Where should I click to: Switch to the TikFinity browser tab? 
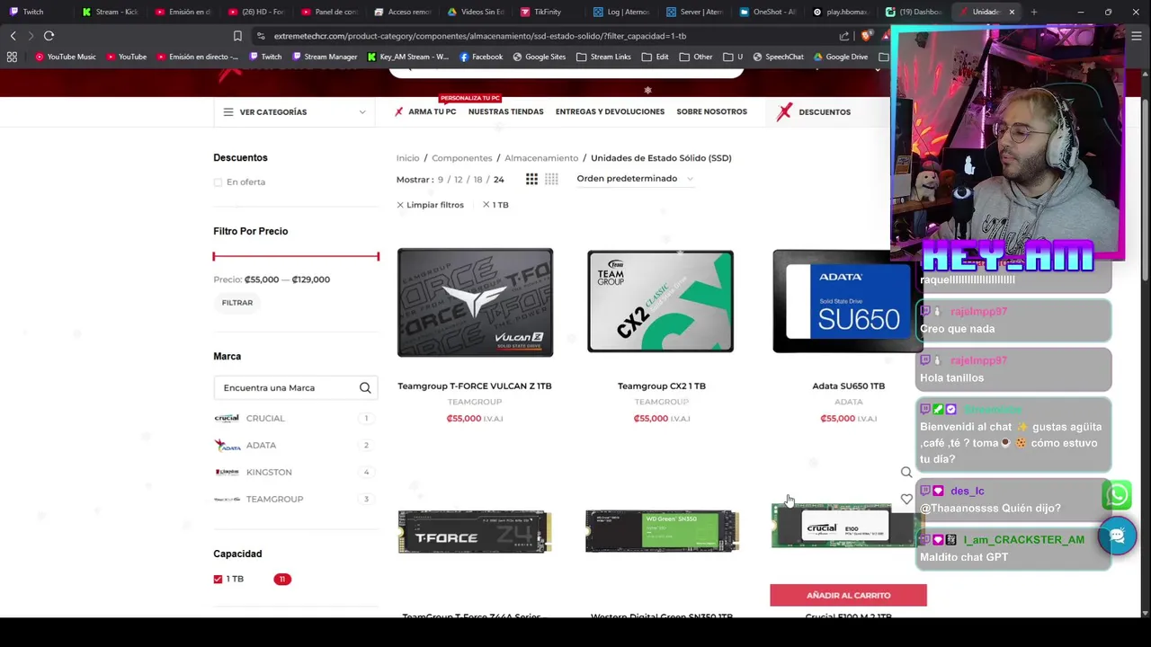pyautogui.click(x=540, y=12)
